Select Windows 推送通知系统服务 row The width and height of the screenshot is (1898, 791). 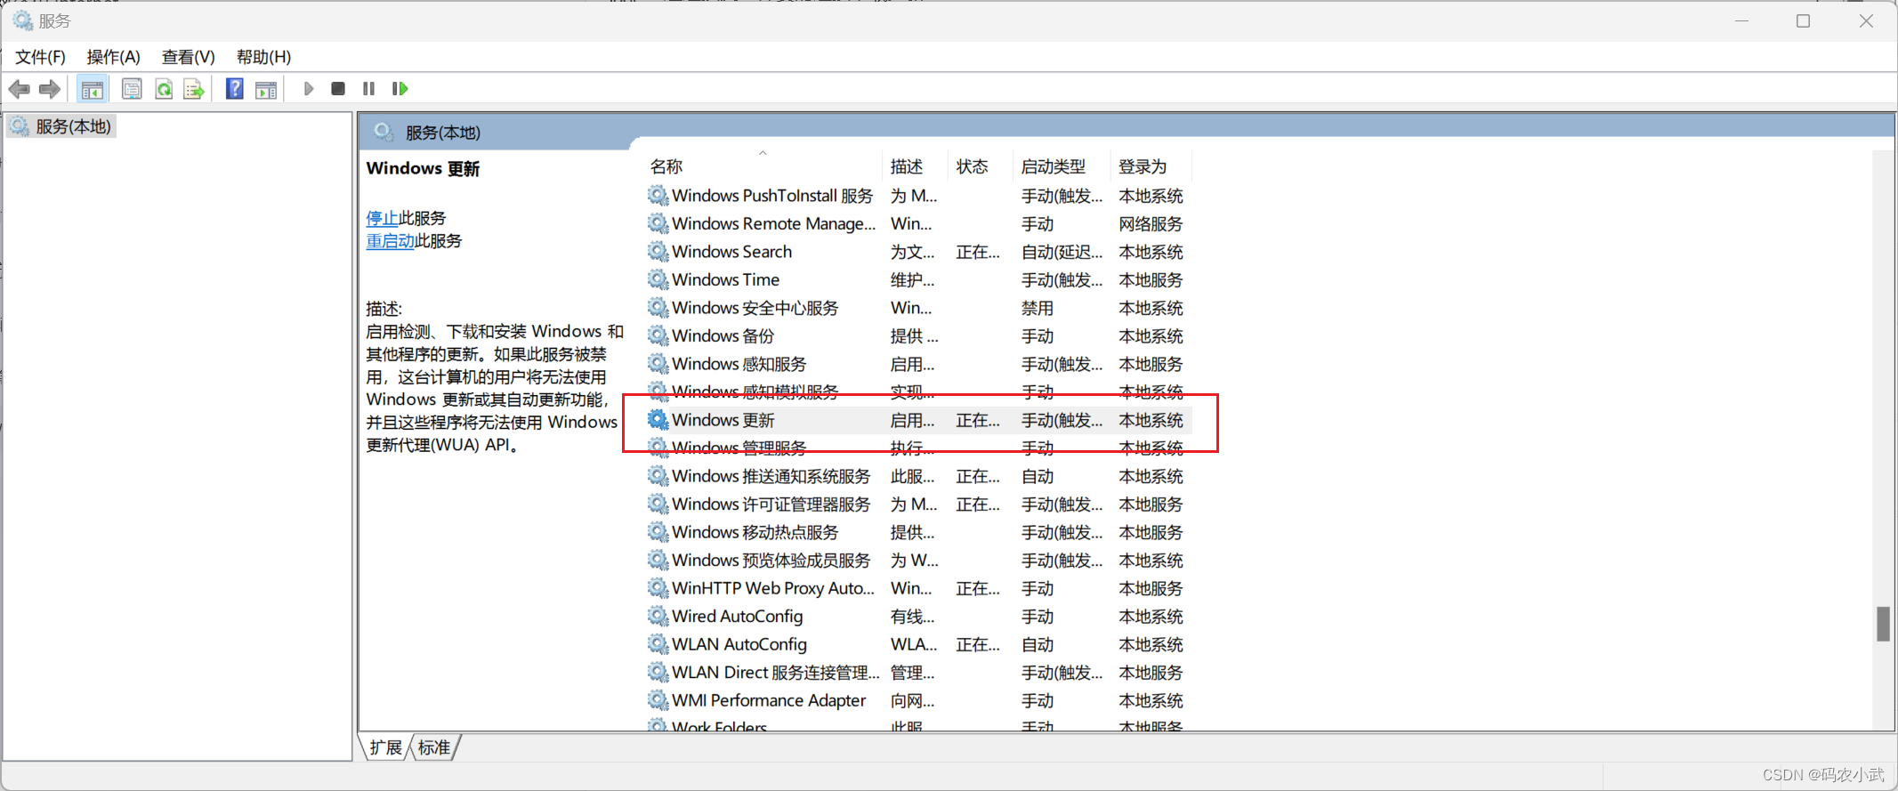(x=919, y=476)
